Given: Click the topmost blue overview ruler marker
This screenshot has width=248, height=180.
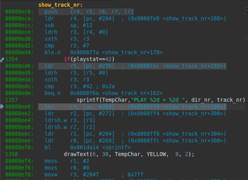Looking at the screenshot, I should (247, 8).
